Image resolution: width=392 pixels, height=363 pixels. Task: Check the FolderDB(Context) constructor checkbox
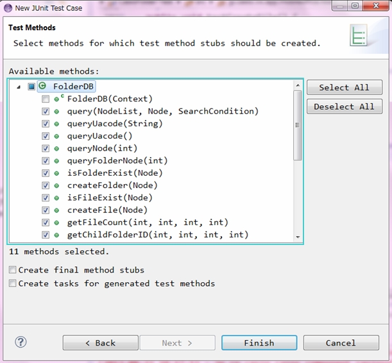[46, 99]
